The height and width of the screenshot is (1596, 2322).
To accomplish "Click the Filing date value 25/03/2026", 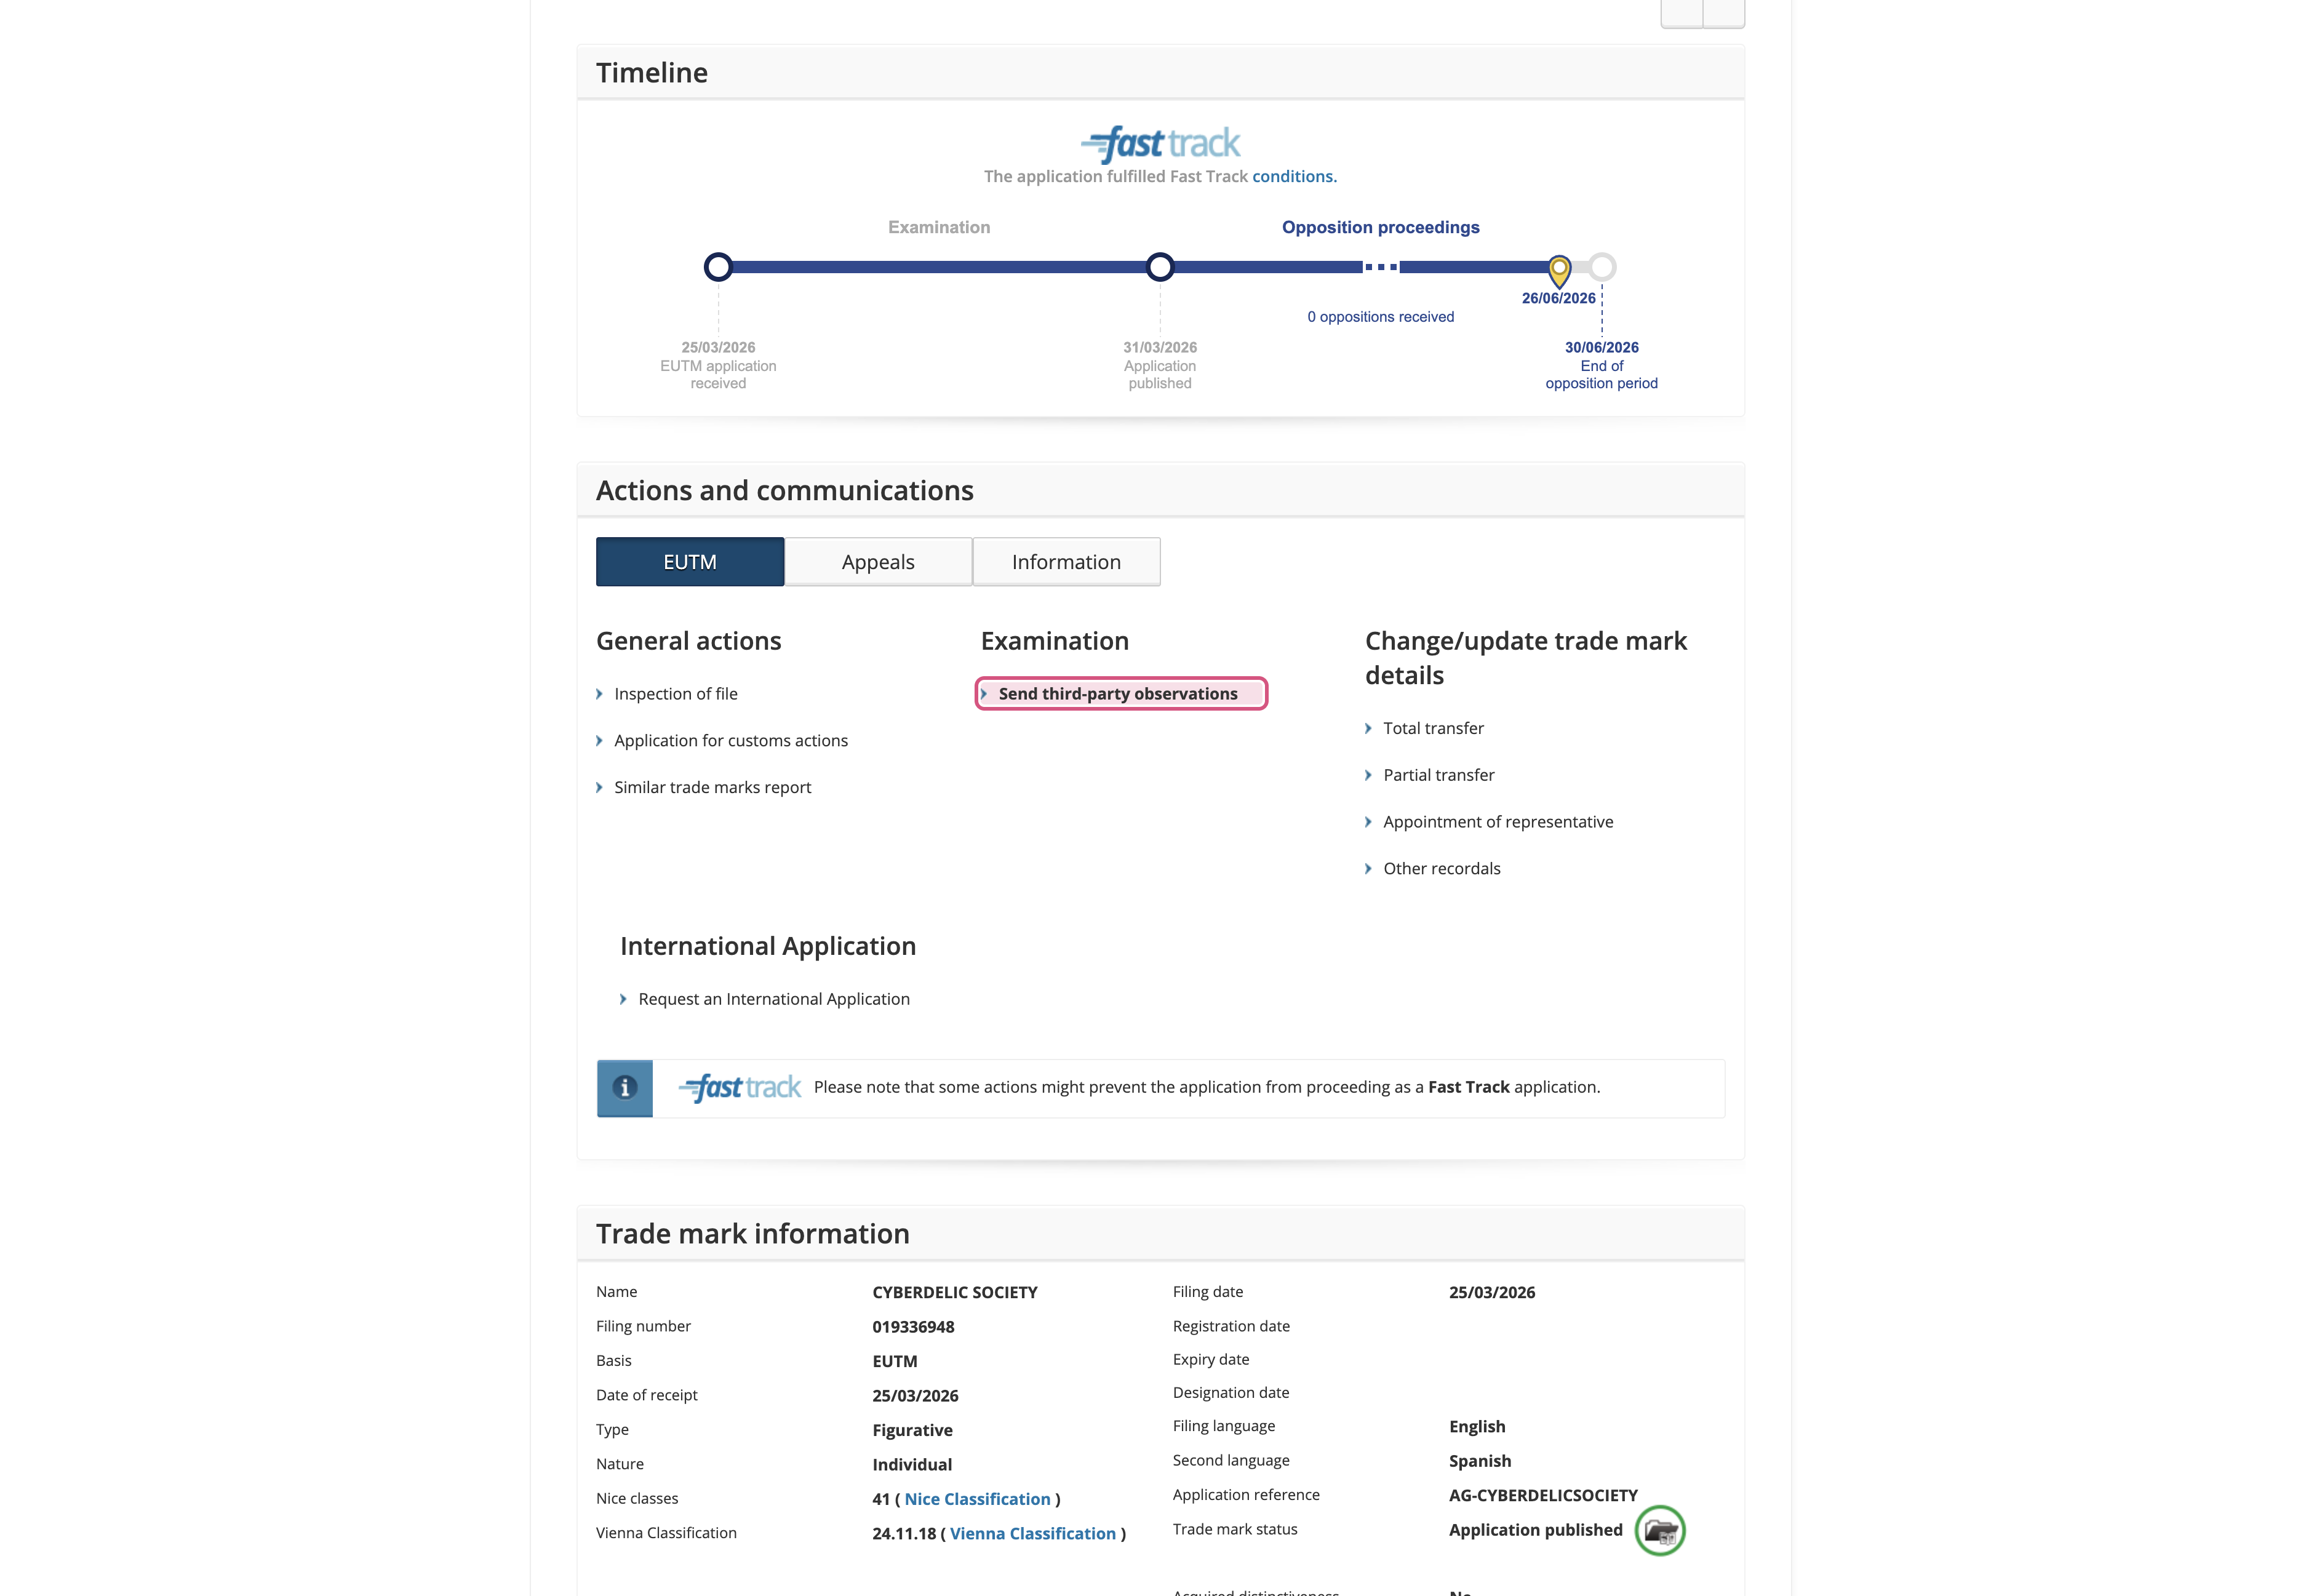I will [x=1491, y=1292].
